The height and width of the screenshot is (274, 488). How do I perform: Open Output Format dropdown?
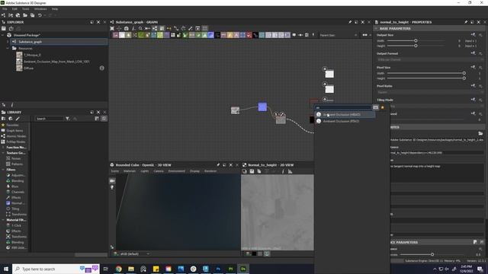click(429, 59)
